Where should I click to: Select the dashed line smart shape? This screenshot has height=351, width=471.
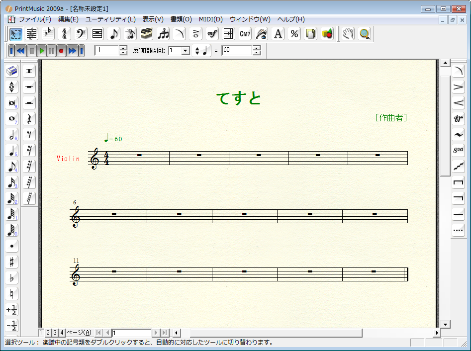point(459,230)
